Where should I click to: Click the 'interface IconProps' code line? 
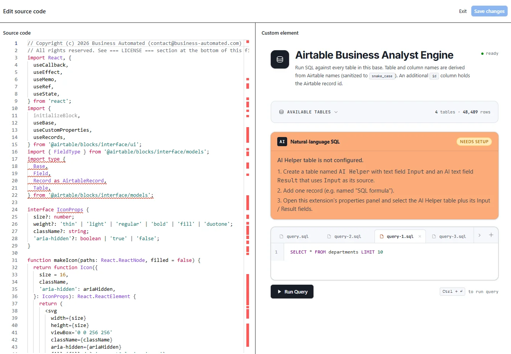(x=58, y=209)
